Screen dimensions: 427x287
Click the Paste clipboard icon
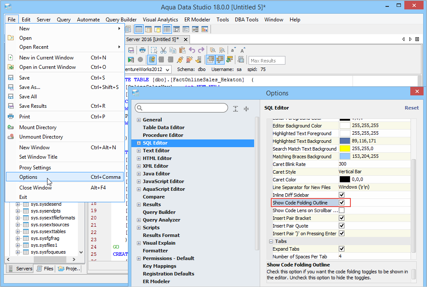[182, 50]
